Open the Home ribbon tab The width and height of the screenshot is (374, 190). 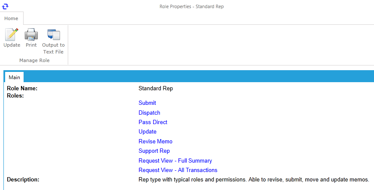pos(11,18)
